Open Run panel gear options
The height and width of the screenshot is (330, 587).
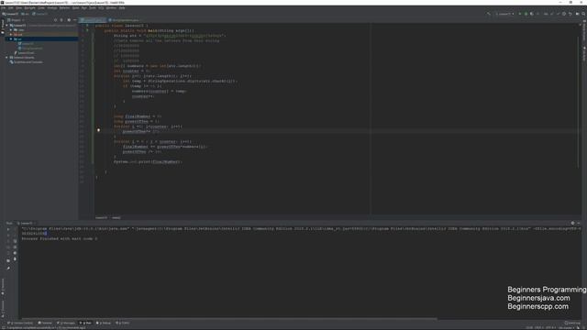572,223
